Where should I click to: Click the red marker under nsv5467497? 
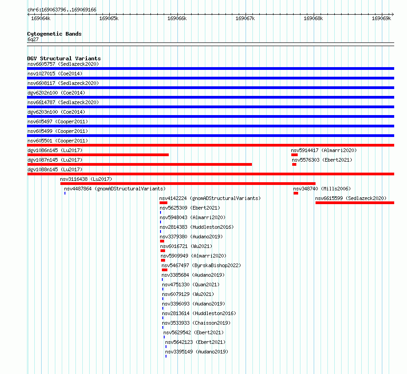click(x=165, y=270)
